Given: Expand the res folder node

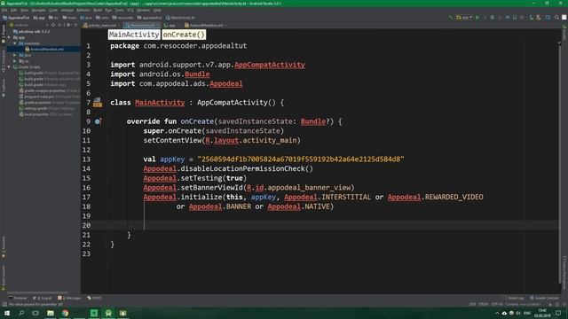Looking at the screenshot, I should pos(15,61).
